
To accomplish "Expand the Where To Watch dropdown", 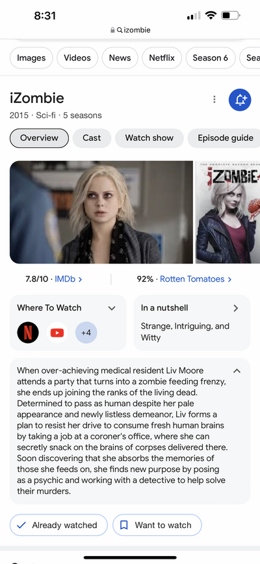I will click(x=112, y=308).
